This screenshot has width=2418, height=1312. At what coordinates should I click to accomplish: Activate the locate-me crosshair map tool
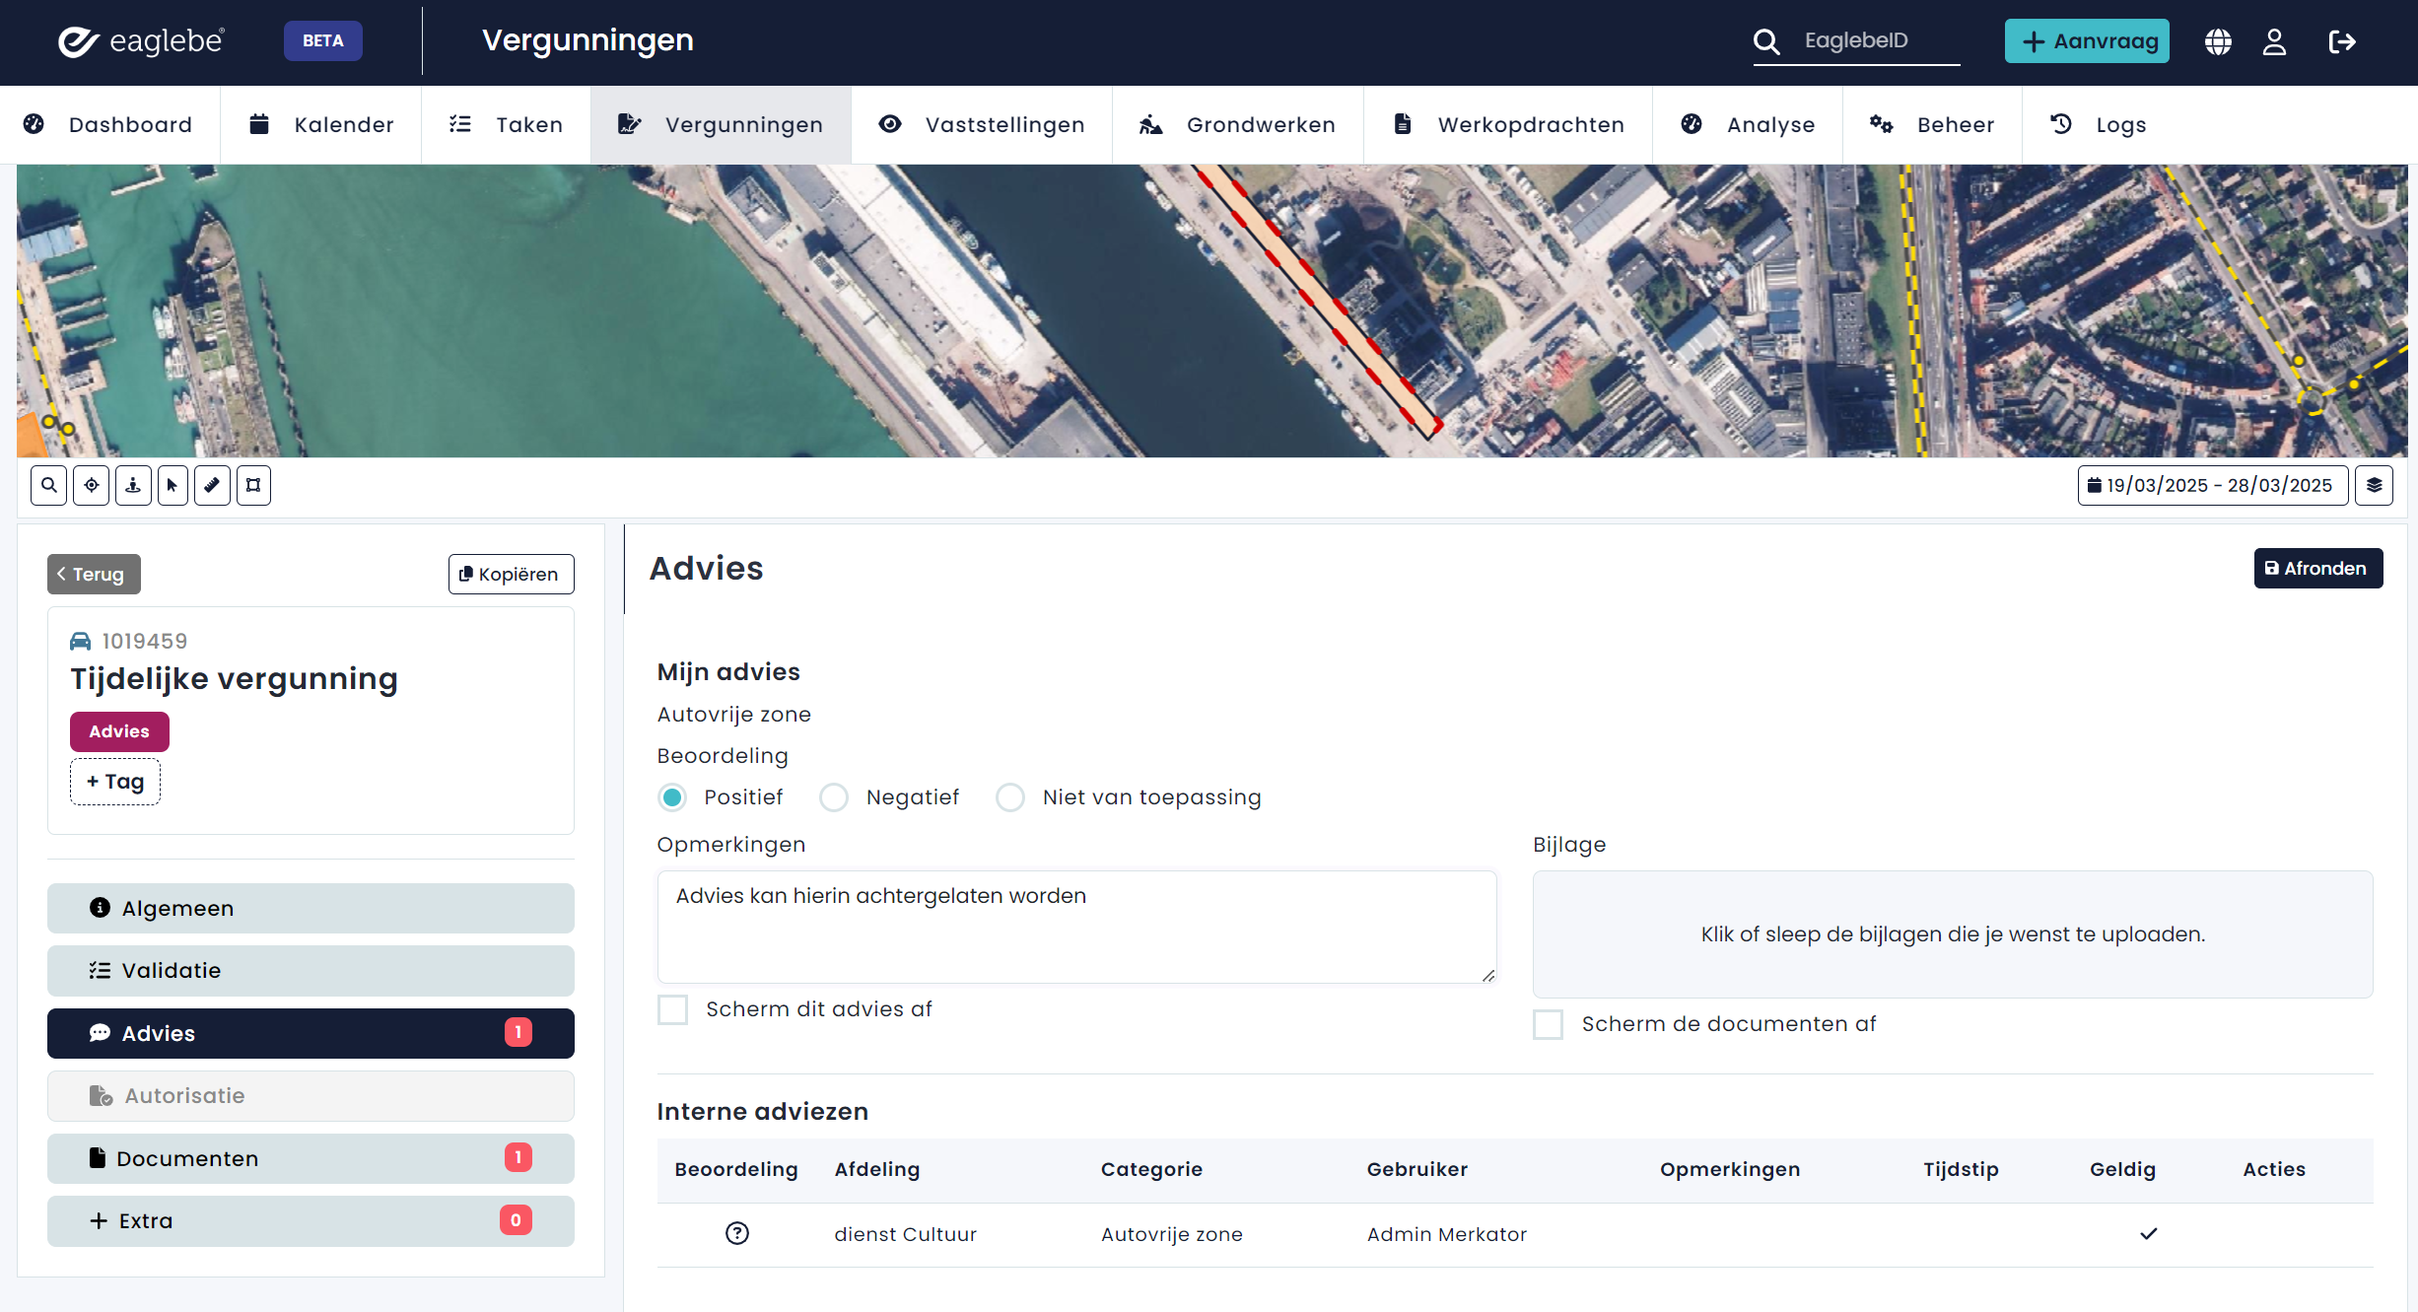click(91, 485)
